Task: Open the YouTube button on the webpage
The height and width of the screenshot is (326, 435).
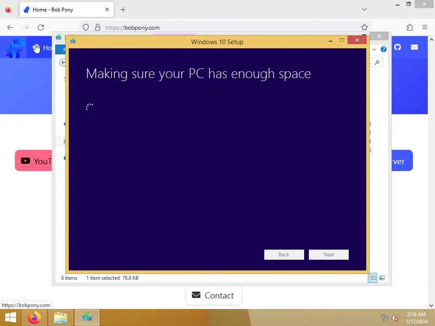Action: 34,161
